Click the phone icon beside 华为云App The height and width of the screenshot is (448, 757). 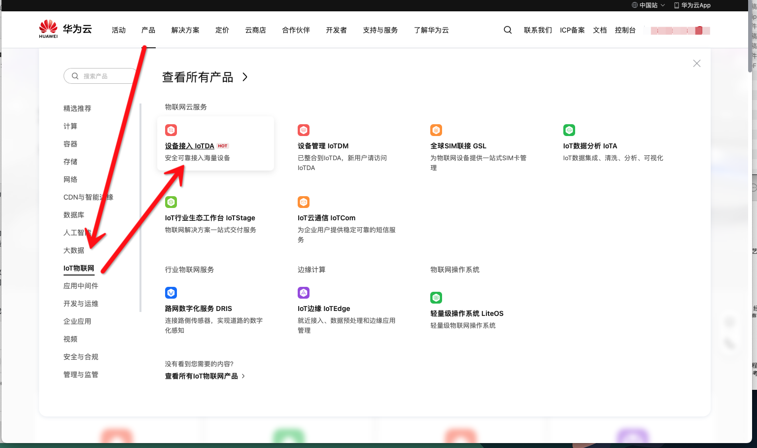[x=677, y=5]
